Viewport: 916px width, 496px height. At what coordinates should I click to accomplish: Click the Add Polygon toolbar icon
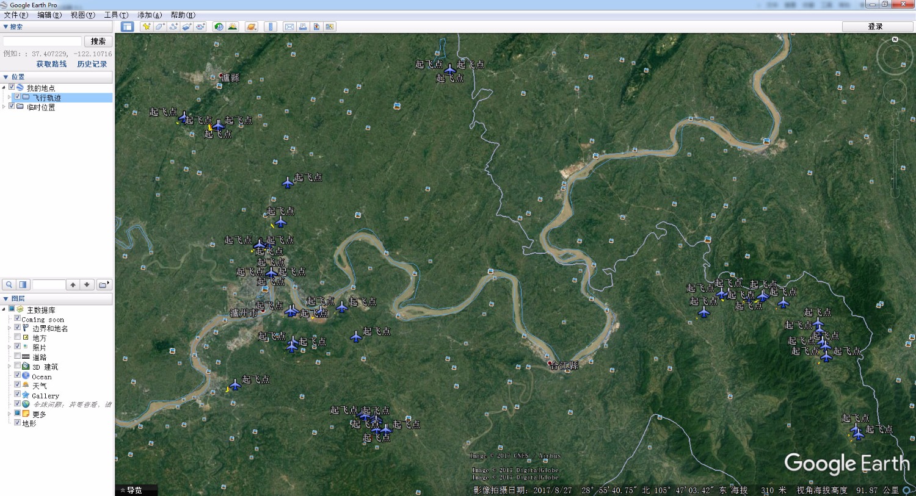point(159,27)
